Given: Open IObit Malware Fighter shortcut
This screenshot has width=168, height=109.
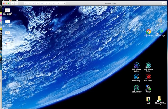Looking at the screenshot, I should pos(148,67).
